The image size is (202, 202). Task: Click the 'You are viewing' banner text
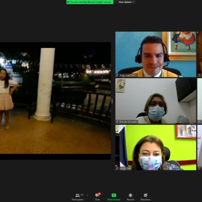pyautogui.click(x=91, y=2)
